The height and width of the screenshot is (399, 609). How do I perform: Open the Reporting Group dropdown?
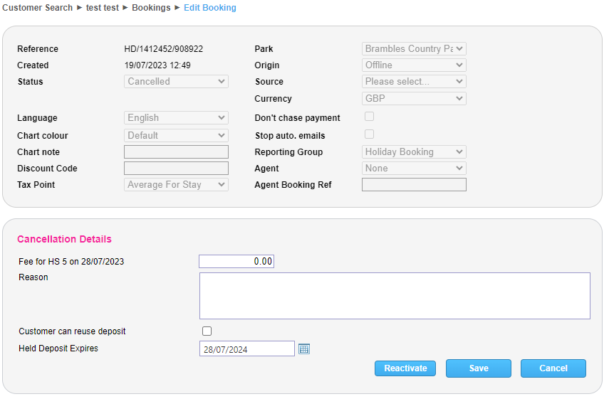coord(414,151)
